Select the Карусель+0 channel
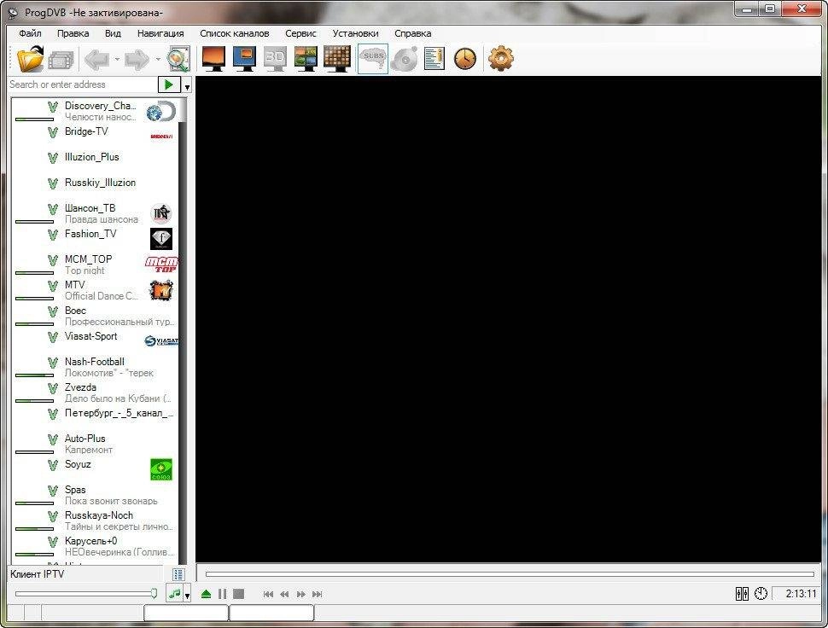 pyautogui.click(x=95, y=546)
